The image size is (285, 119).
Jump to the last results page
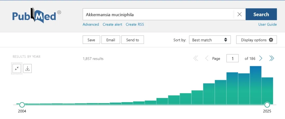tap(272, 58)
